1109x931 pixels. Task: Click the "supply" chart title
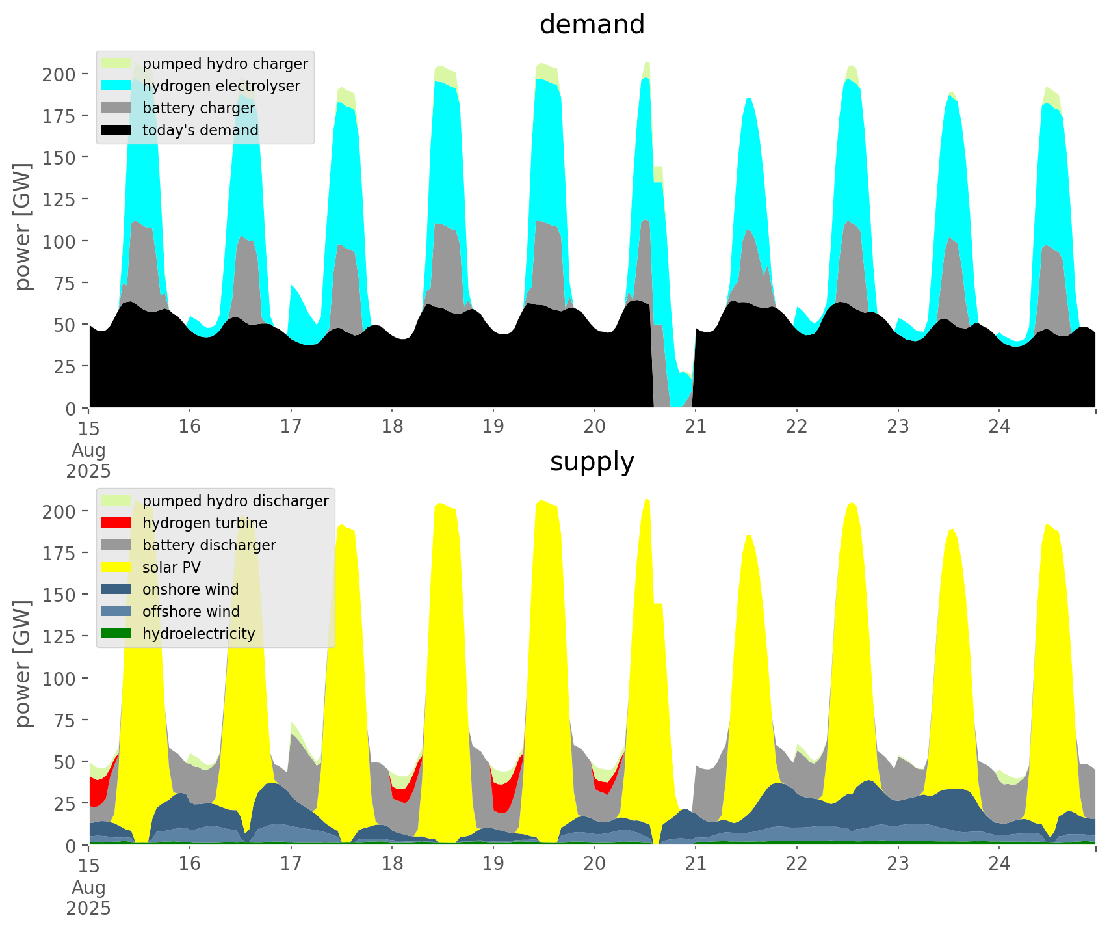(592, 462)
